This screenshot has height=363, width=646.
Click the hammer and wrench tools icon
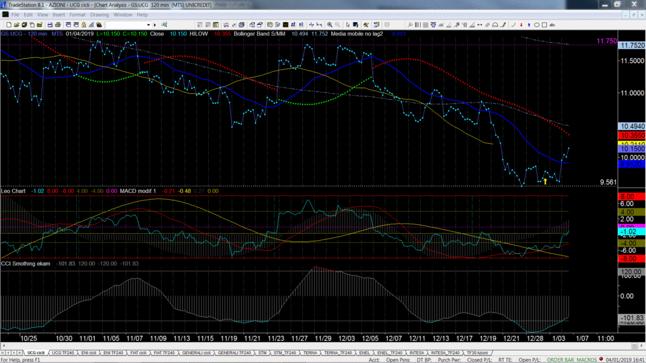(x=366, y=25)
